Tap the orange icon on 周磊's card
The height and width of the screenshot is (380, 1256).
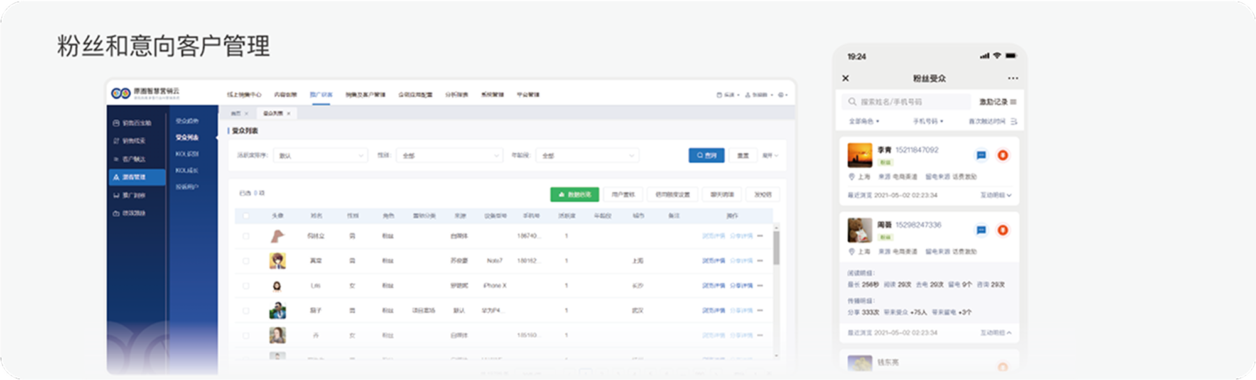tap(1003, 230)
